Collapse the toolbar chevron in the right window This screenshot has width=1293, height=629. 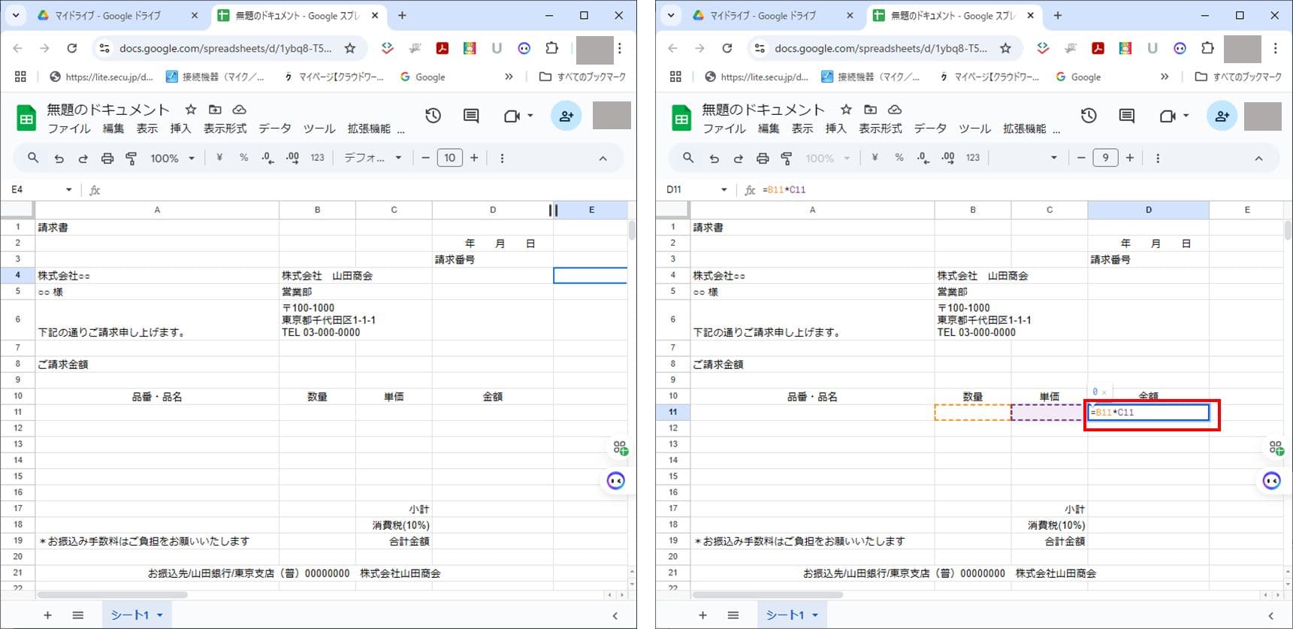(1258, 159)
